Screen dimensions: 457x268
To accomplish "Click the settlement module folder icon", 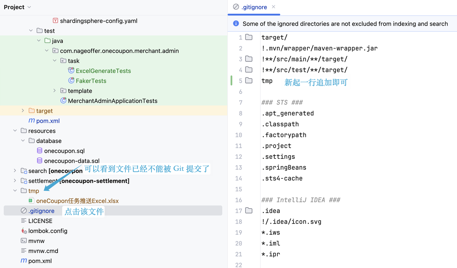I will click(x=24, y=181).
